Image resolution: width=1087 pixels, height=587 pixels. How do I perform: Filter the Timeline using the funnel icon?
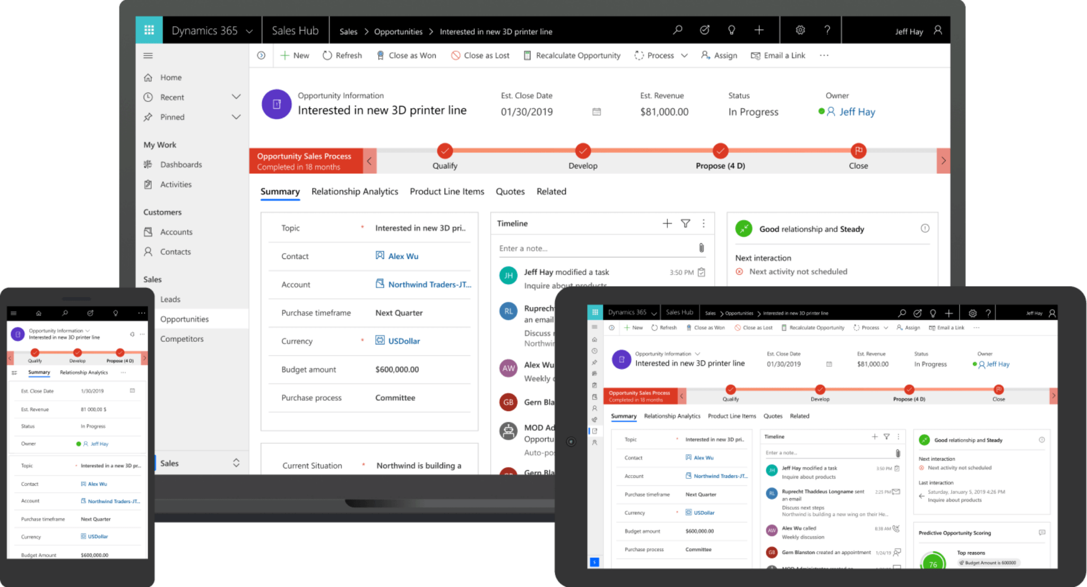coord(686,223)
